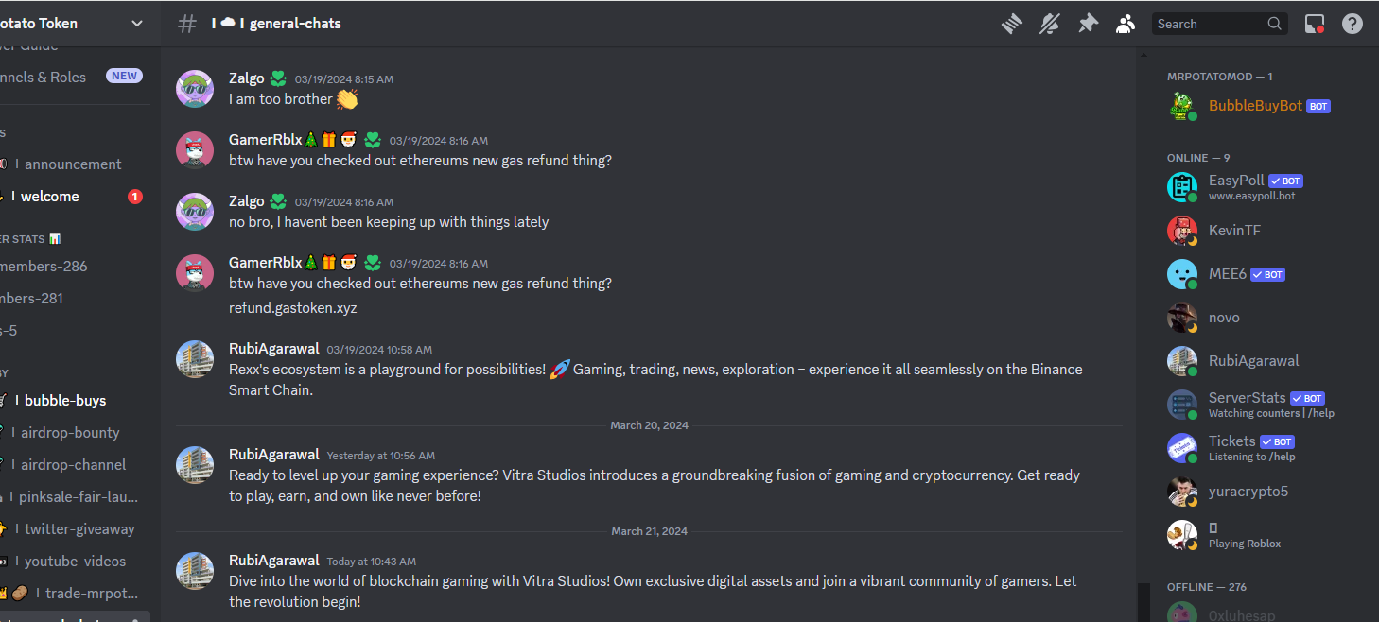Open refund.gastoken.xyz link in chat

click(x=292, y=307)
